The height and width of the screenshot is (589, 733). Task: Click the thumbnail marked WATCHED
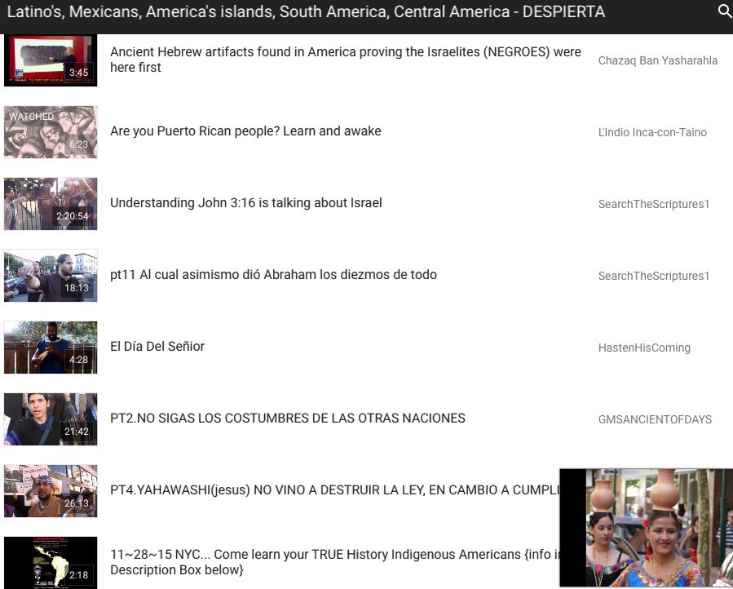pyautogui.click(x=50, y=132)
